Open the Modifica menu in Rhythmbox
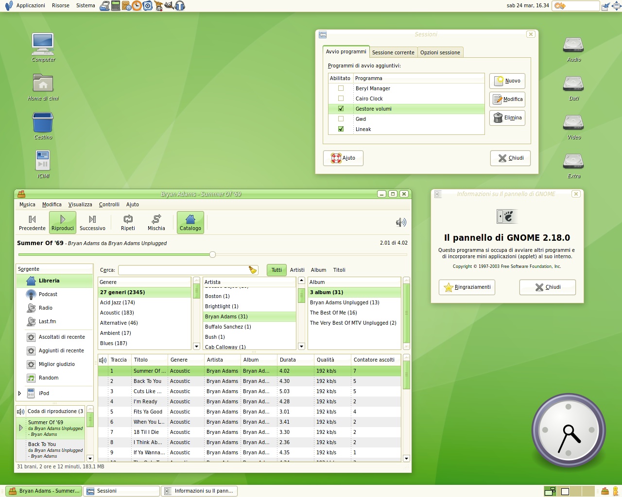The width and height of the screenshot is (622, 497). click(x=52, y=204)
